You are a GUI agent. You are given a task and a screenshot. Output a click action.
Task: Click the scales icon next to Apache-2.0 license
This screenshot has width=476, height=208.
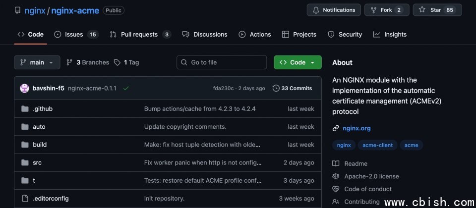click(336, 176)
